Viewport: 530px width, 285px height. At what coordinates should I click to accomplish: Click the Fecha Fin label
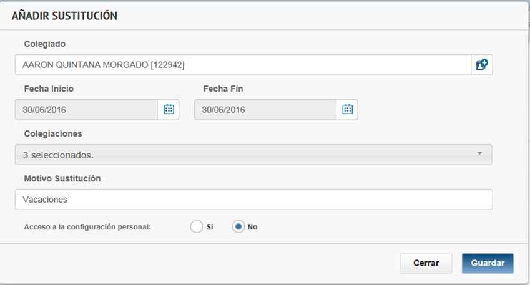click(223, 89)
